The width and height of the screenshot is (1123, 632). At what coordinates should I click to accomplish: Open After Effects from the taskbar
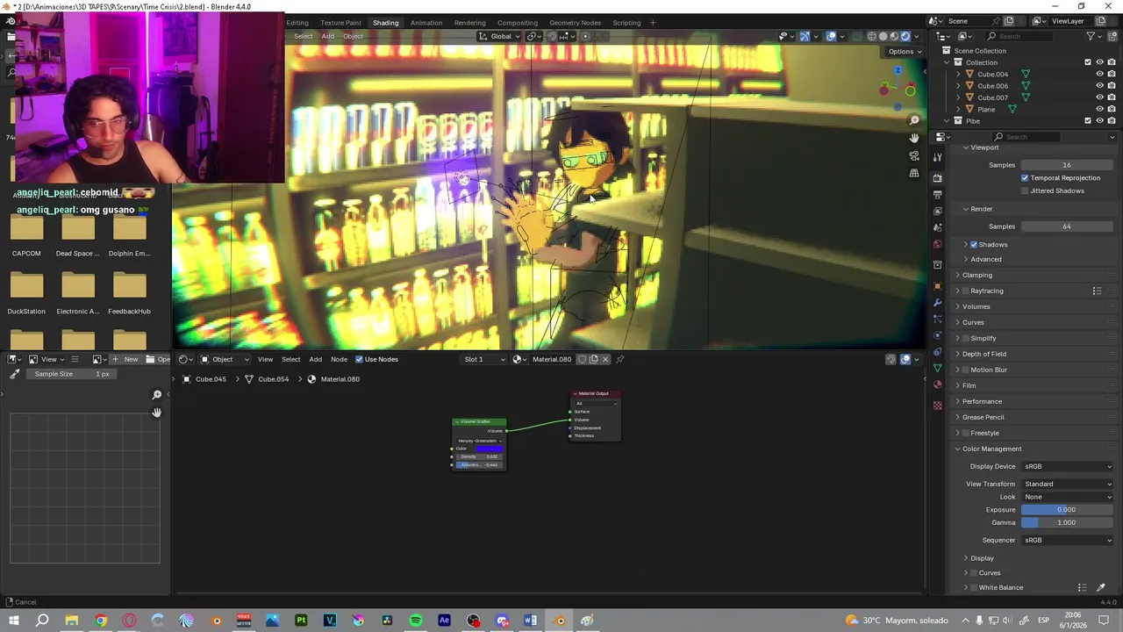click(444, 621)
